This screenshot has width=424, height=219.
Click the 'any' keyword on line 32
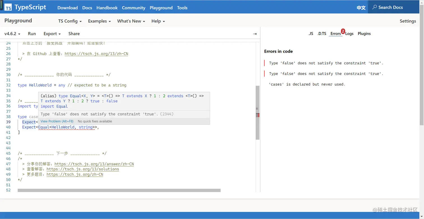tap(62, 85)
